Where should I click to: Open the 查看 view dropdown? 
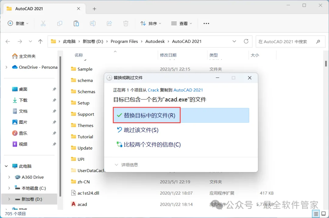coord(182,23)
